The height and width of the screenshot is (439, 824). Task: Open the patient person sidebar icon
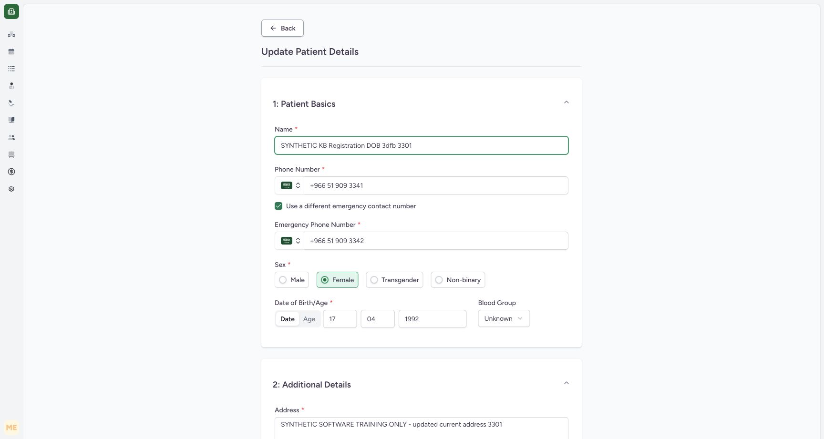tap(11, 86)
